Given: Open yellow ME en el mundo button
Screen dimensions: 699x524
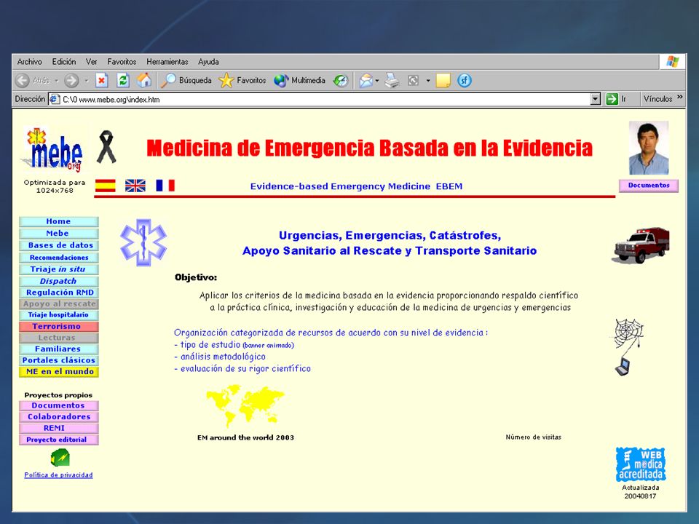Looking at the screenshot, I should click(x=58, y=372).
